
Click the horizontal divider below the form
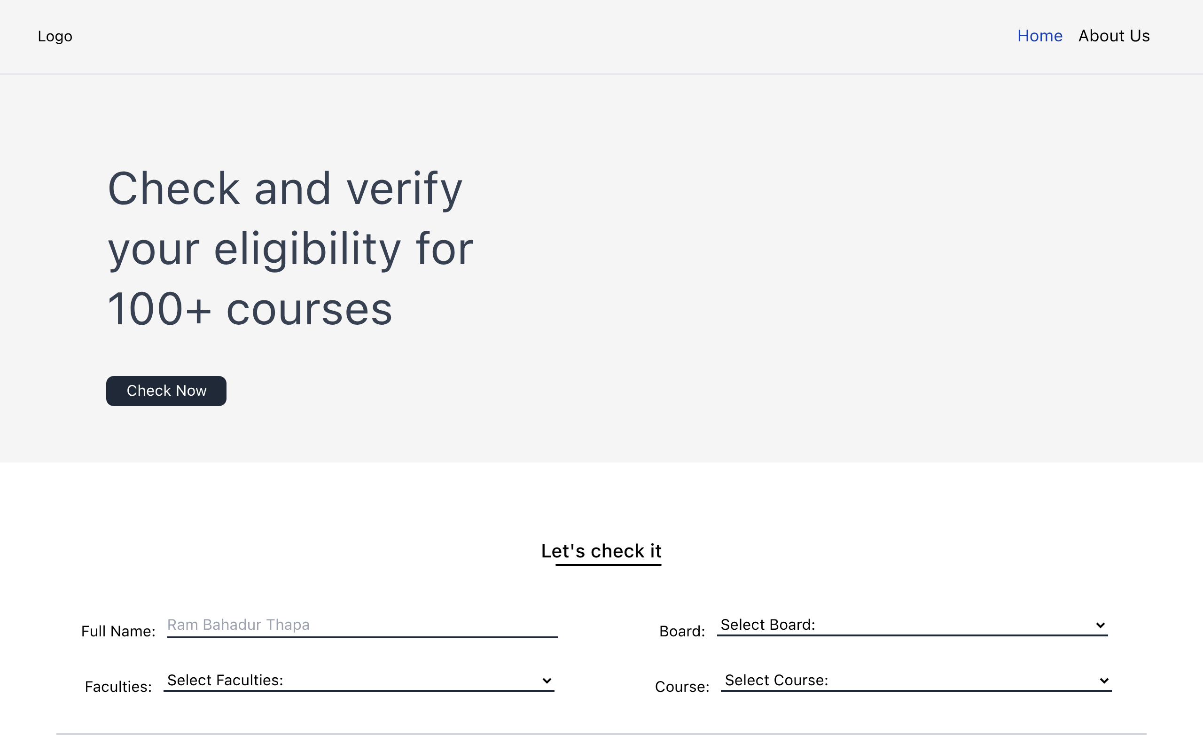click(601, 734)
